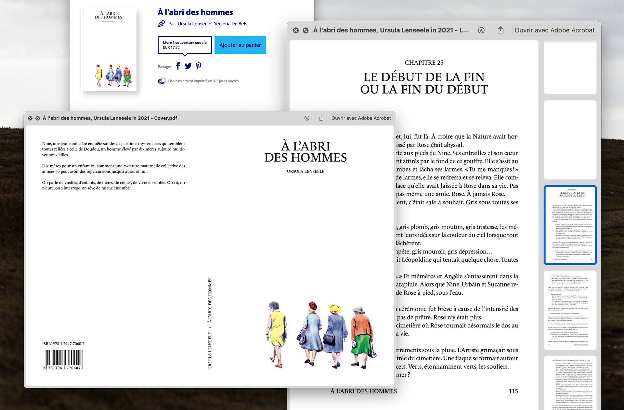Click the barcode on the back cover
Viewport: 624px width, 410px height.
(63, 360)
